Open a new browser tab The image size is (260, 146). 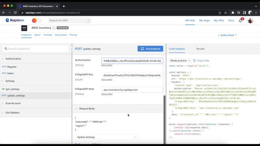(x=64, y=6)
